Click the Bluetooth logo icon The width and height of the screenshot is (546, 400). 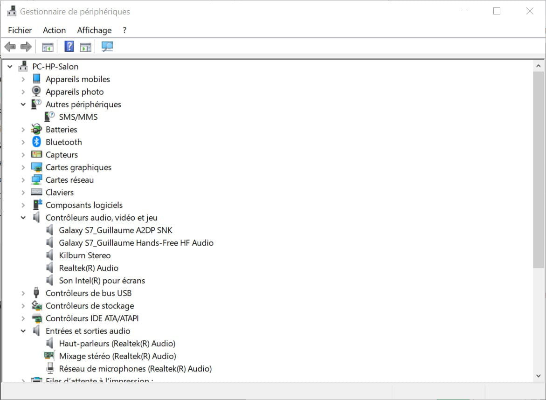(36, 142)
